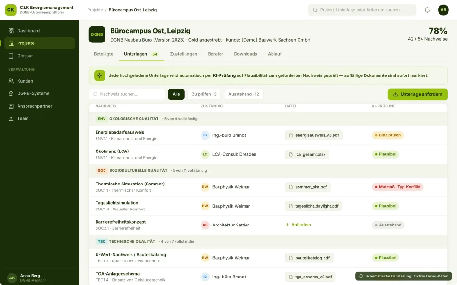Open the Tageslichtsimulation entry
This screenshot has width=457, height=285.
pos(116,203)
